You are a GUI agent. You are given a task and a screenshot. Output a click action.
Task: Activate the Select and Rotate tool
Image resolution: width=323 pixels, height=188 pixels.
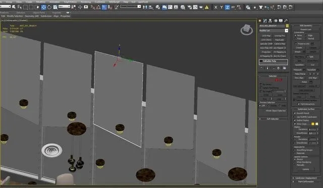[49, 8]
